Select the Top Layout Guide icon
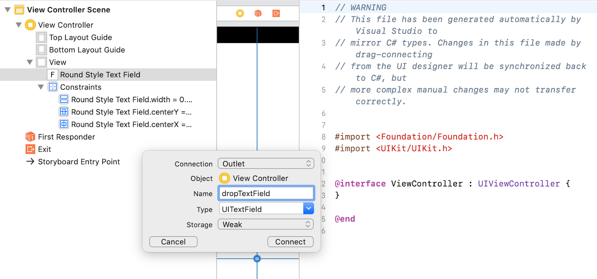Viewport: 597px width, 279px height. click(x=41, y=37)
